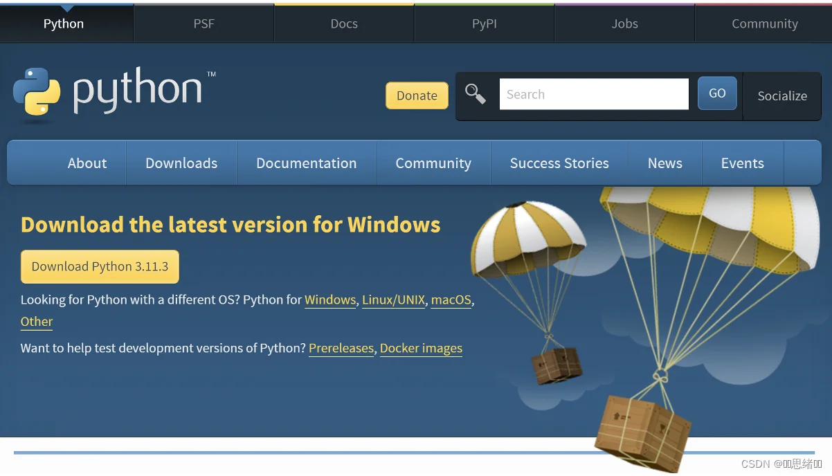The width and height of the screenshot is (832, 476).
Task: Click the Donate button
Action: coord(416,95)
